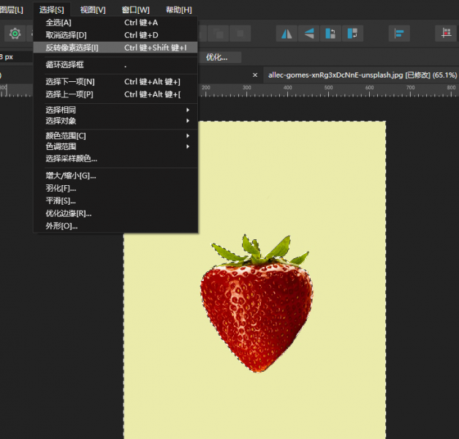Choose 选择上一项[P] entry

click(x=115, y=94)
